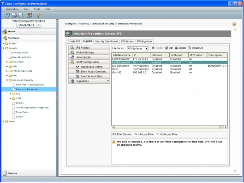
Task: Click the SEAP Configuration icon
Action: [72, 62]
